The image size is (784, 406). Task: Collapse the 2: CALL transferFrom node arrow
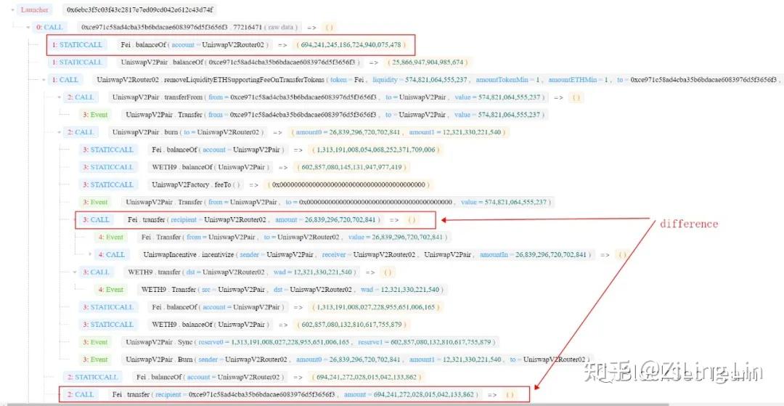click(60, 97)
